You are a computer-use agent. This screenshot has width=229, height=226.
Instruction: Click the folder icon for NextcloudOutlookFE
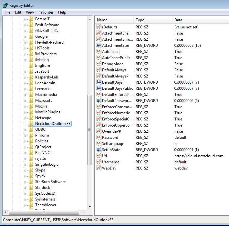(31, 124)
